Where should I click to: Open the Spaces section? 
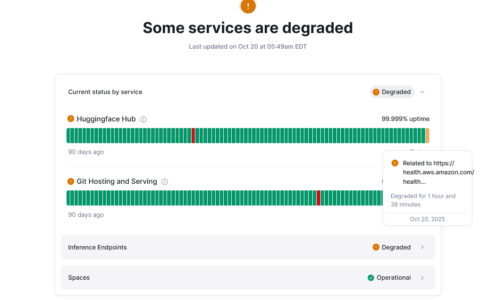pyautogui.click(x=79, y=278)
